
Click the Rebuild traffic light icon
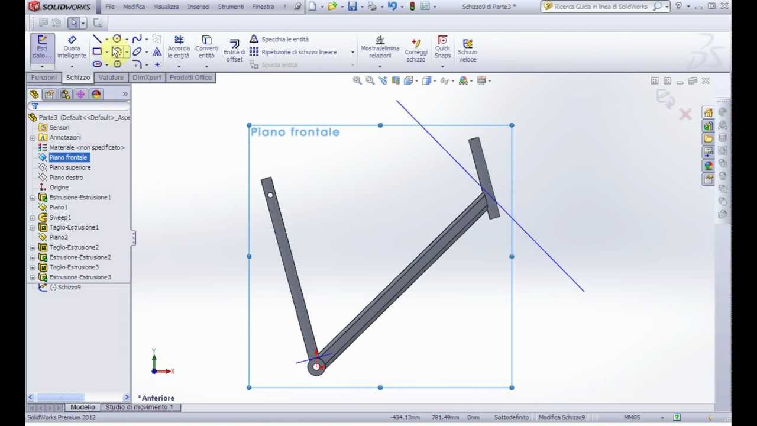pyautogui.click(x=412, y=7)
